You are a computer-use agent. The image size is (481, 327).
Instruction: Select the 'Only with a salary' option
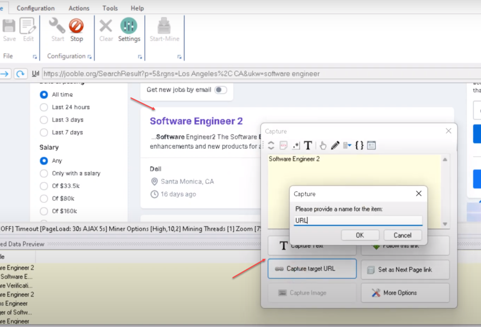pos(44,173)
